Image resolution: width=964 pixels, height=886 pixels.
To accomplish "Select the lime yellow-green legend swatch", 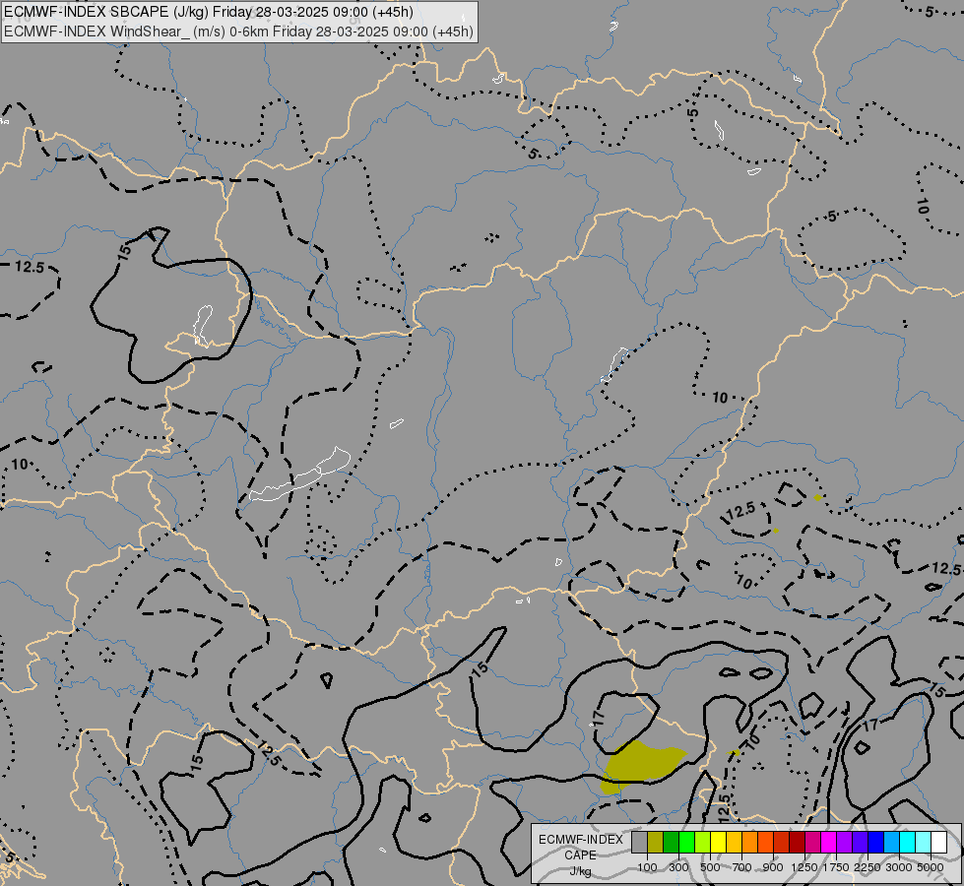I will pos(703,843).
